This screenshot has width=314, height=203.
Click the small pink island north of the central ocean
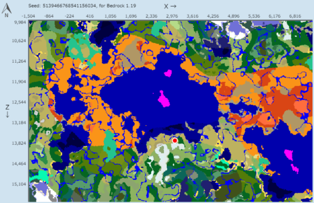click(x=168, y=73)
